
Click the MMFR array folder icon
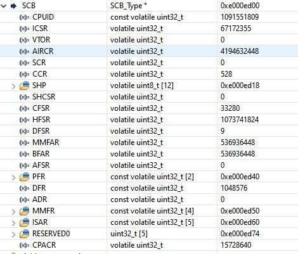pos(24,211)
